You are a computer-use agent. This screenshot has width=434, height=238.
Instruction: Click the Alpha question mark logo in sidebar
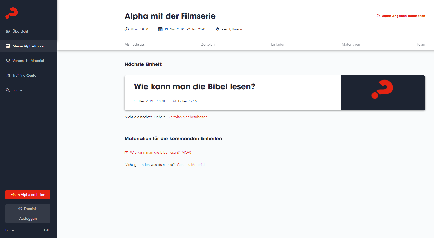pos(12,13)
